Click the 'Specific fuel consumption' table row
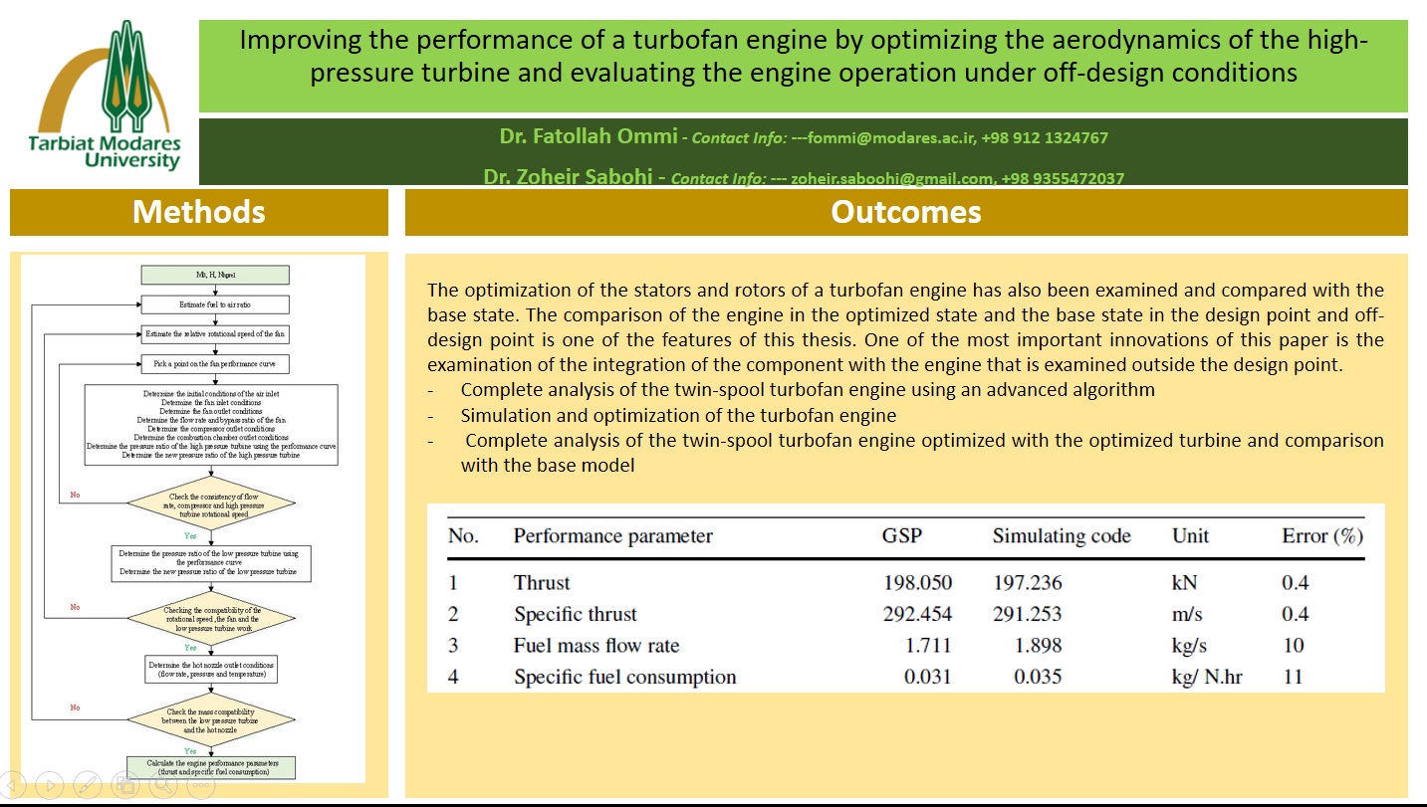1427x807 pixels. coord(624,677)
